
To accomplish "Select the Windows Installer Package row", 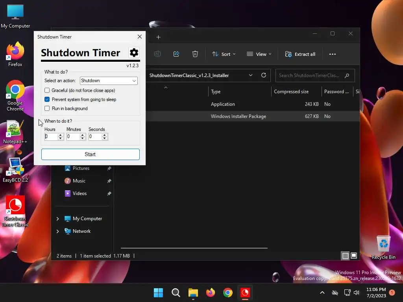I will (253, 116).
